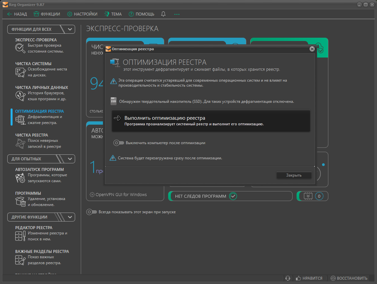Click the АВТОЗАПУСК ПРОГРАММ flag icon
Image resolution: width=377 pixels, height=284 pixels.
(20, 178)
